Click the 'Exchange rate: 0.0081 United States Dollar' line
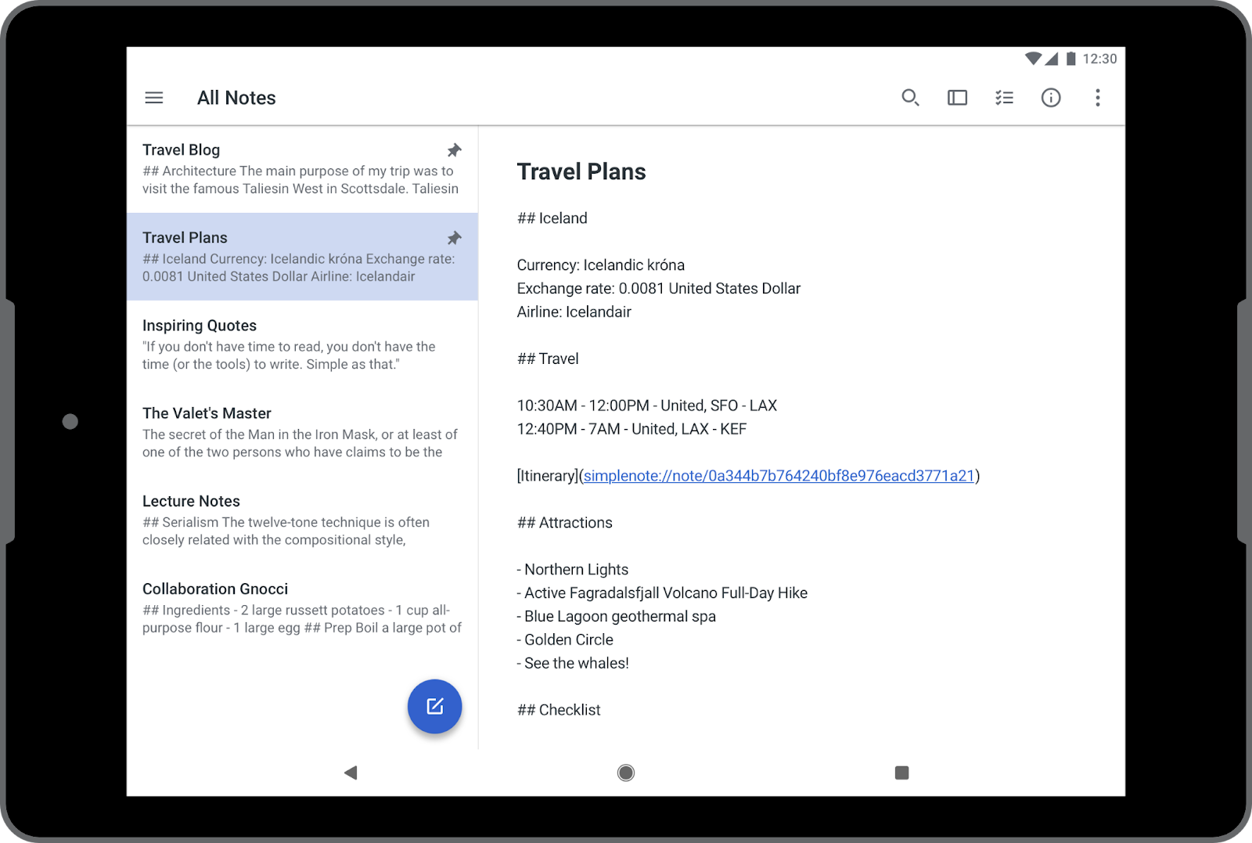This screenshot has height=843, width=1252. [659, 289]
